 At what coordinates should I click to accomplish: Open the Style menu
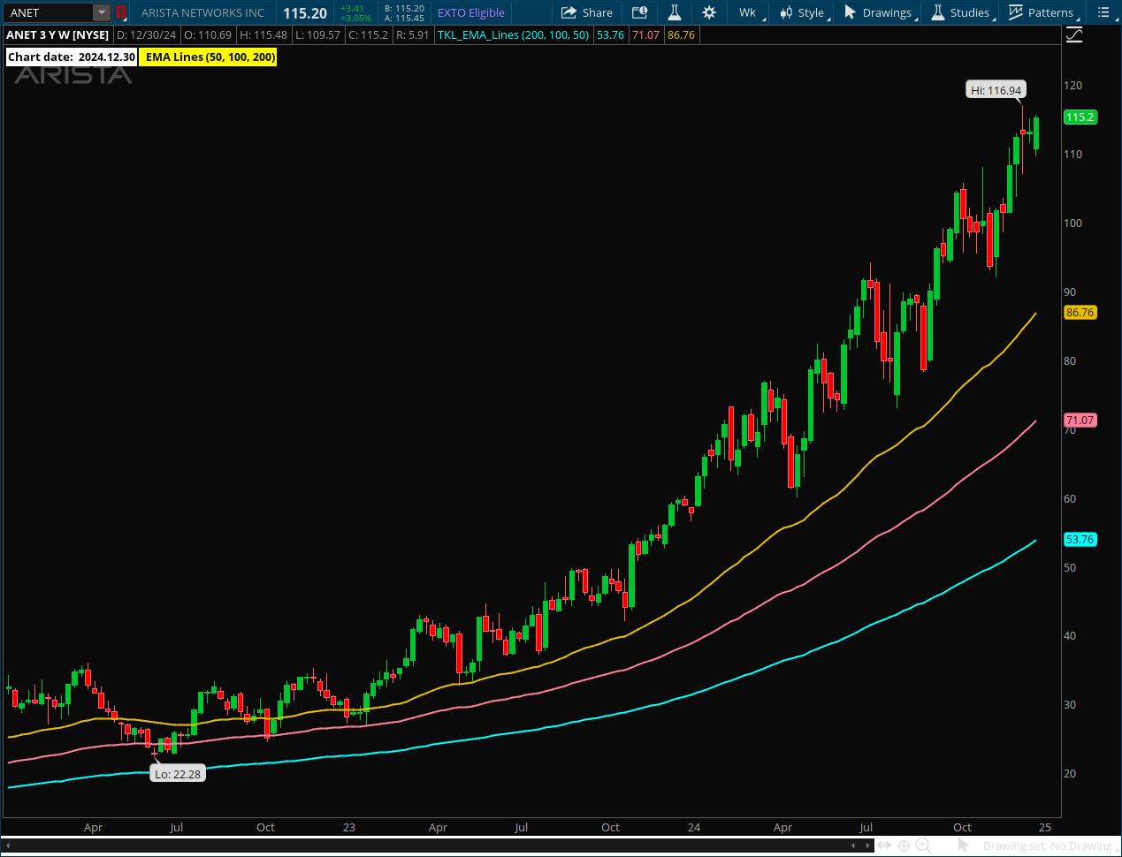[x=803, y=12]
